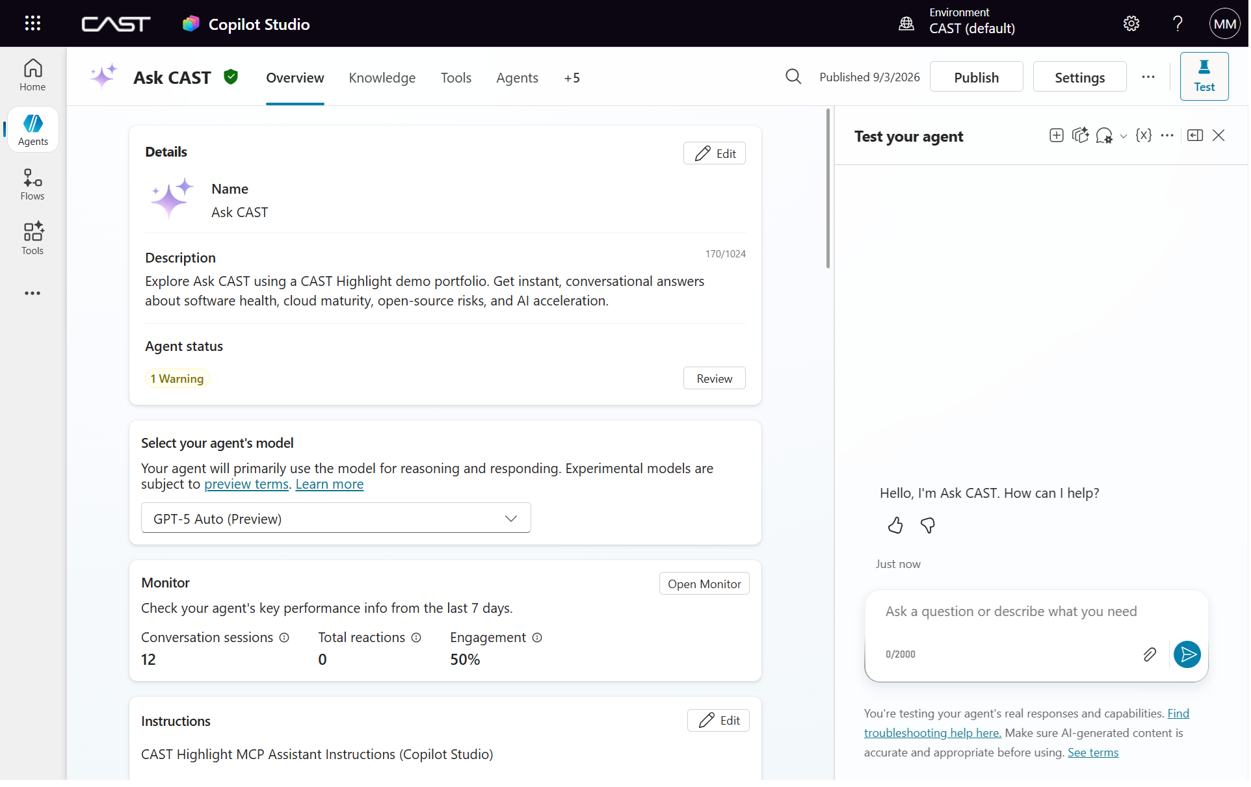The width and height of the screenshot is (1251, 787).
Task: Click the Engagement info icon
Action: (537, 638)
